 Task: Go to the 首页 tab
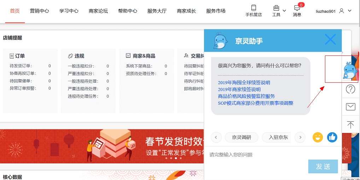[15, 11]
